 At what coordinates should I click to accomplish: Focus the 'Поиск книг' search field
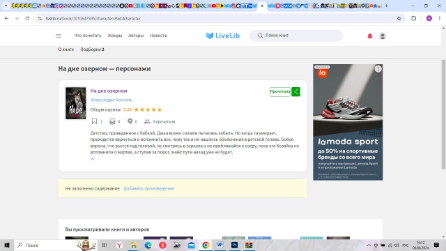(x=296, y=36)
